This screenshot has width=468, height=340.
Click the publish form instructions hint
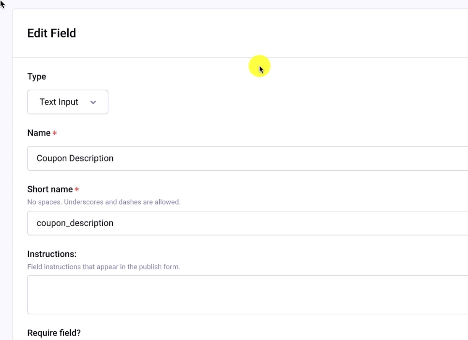click(103, 267)
